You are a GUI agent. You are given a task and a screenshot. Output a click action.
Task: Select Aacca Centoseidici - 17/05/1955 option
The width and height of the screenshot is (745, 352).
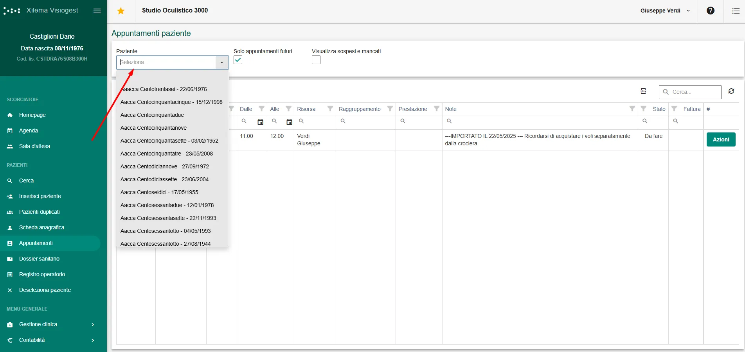172,192
